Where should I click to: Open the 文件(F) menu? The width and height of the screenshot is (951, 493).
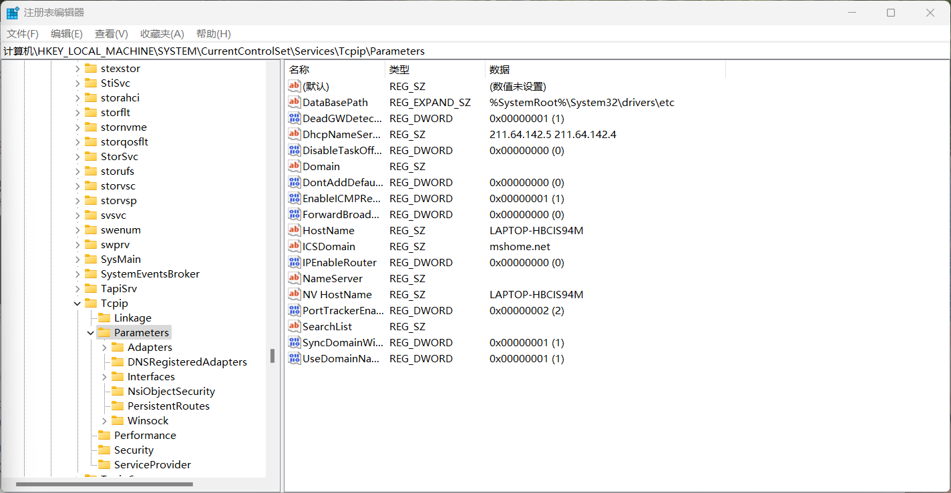click(23, 33)
